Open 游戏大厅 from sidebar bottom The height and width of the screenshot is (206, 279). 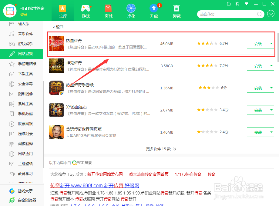21,191
